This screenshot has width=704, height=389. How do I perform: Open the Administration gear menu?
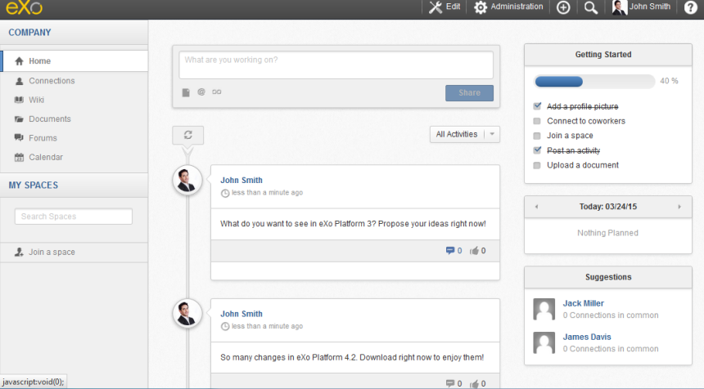point(508,7)
